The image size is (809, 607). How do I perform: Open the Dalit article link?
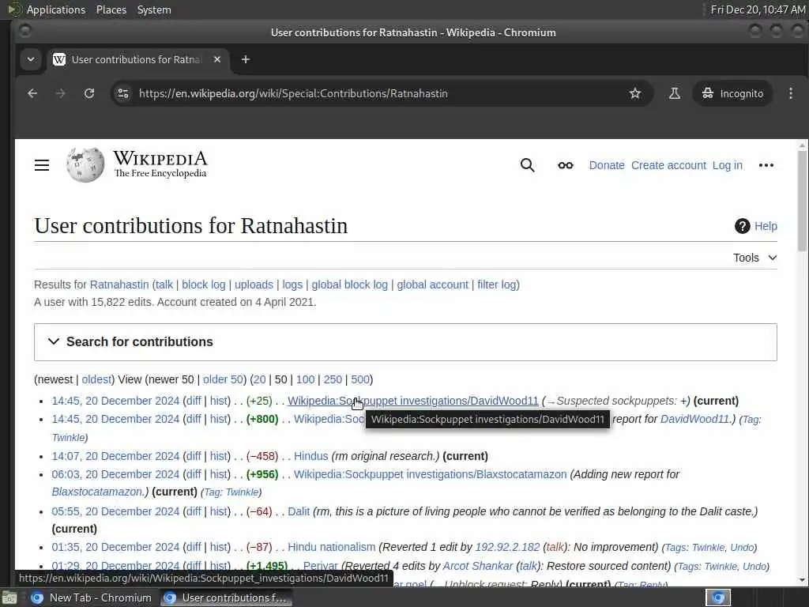pyautogui.click(x=298, y=511)
